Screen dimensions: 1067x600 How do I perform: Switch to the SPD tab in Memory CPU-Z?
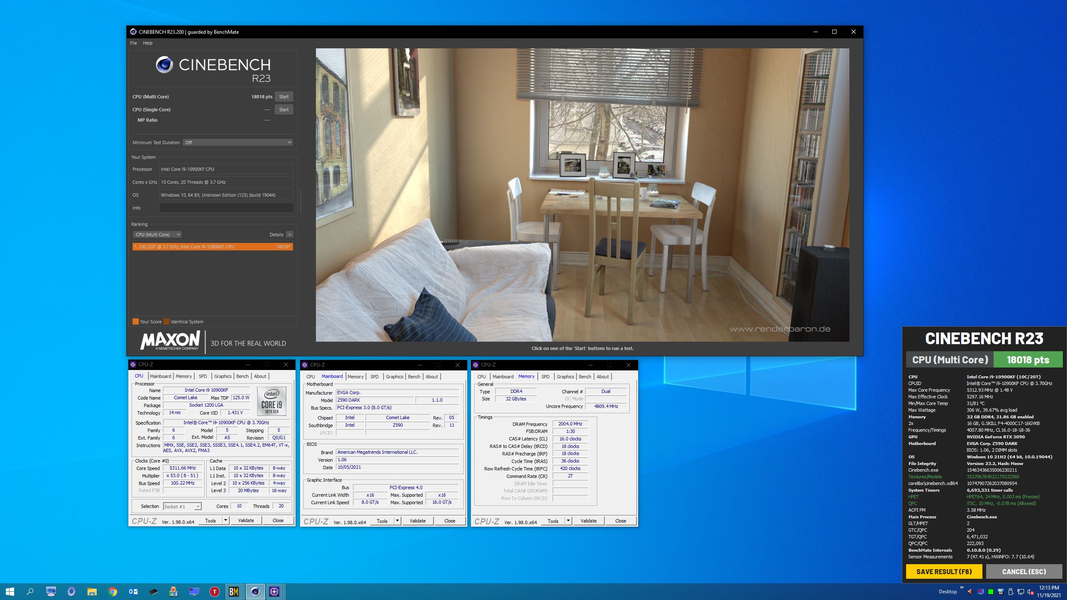[545, 377]
